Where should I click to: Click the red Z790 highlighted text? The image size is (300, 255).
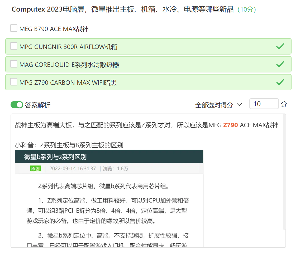click(230, 125)
